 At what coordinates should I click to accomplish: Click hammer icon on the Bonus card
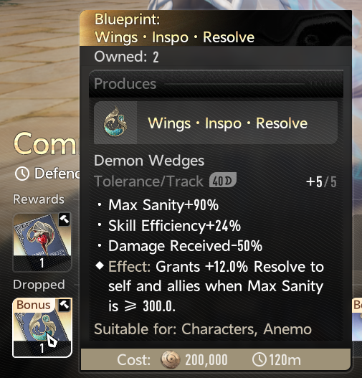coord(64,305)
